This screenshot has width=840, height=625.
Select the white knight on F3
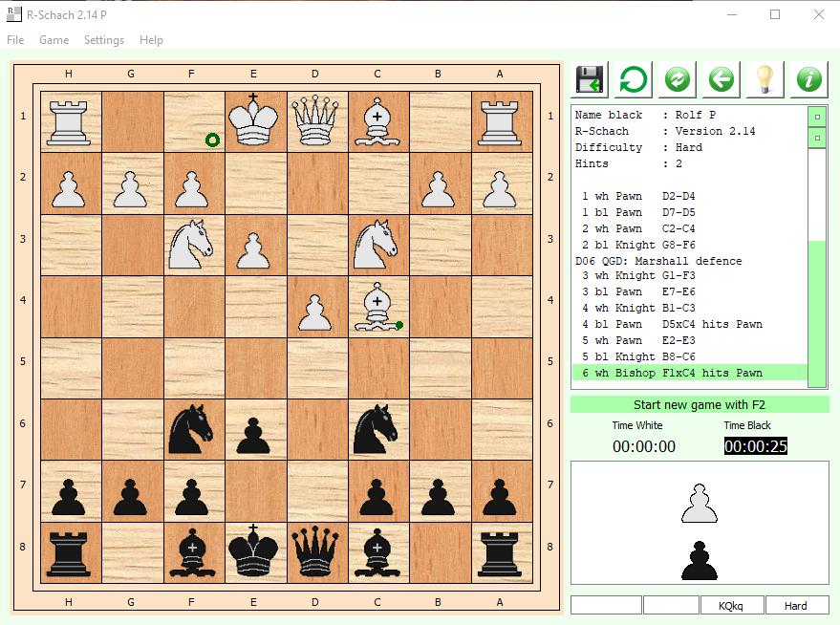point(193,246)
